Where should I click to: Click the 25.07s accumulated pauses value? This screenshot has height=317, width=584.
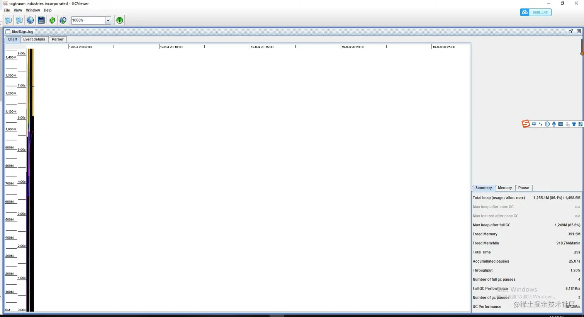coord(574,261)
